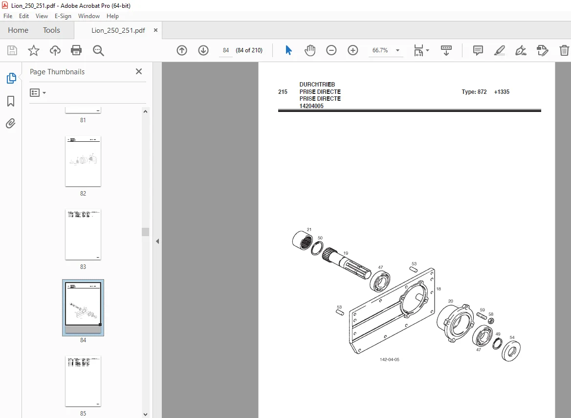The height and width of the screenshot is (418, 571).
Task: Switch to the Tools tab
Action: 51,30
